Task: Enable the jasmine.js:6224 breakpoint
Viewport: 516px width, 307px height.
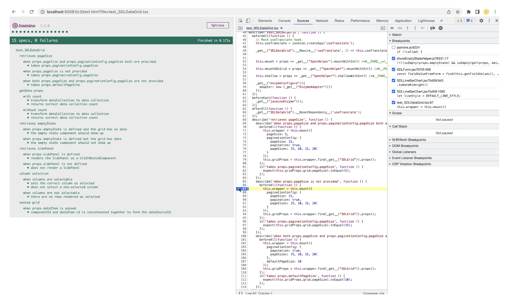Action: [394, 47]
